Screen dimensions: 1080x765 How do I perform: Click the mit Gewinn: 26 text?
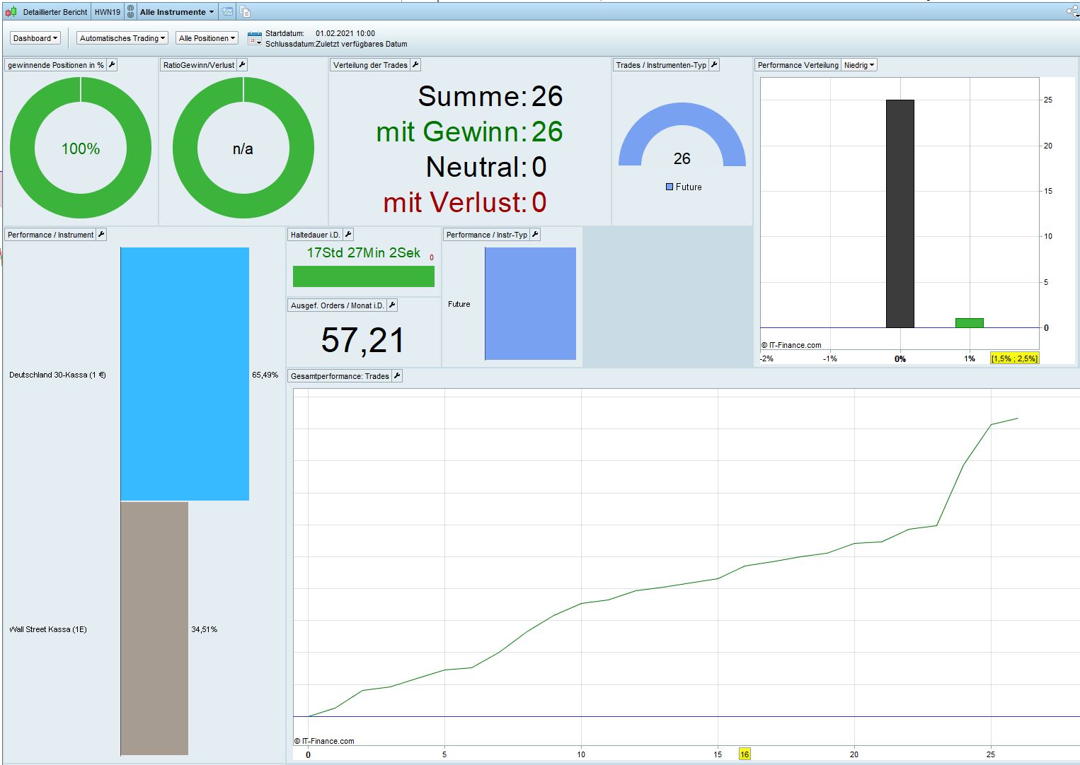[470, 132]
